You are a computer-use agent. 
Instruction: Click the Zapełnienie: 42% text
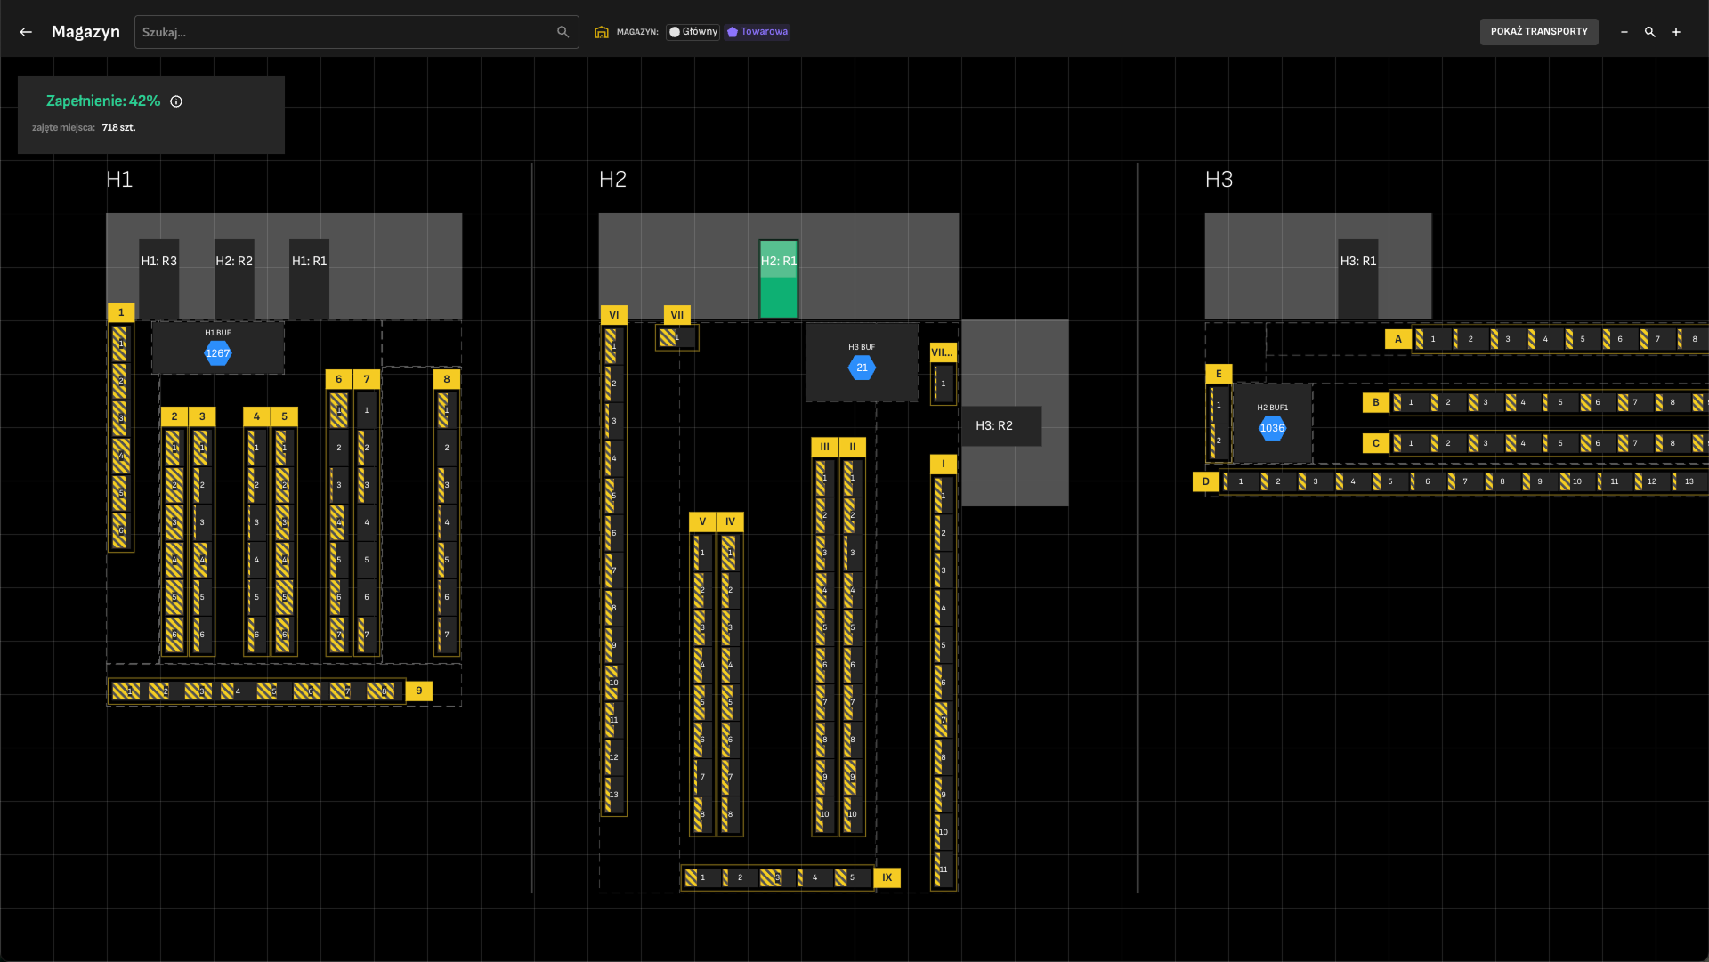(x=103, y=101)
